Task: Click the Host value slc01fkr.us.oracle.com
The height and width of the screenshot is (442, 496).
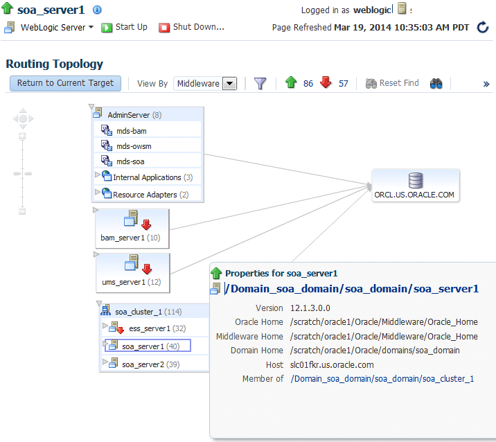Action: click(x=332, y=365)
